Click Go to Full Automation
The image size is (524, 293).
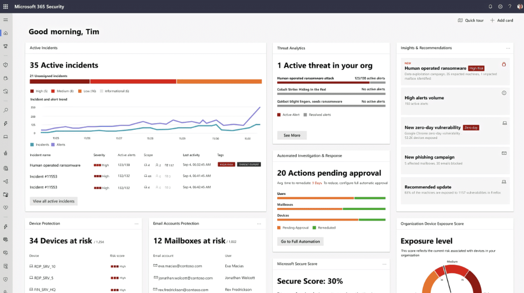[x=300, y=241]
